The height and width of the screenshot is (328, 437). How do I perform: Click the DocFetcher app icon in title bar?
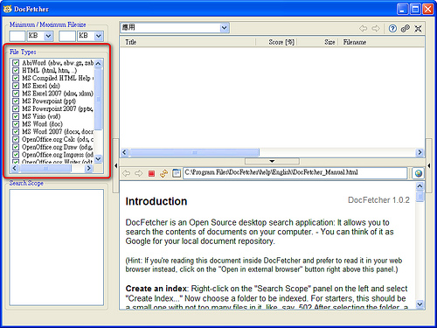click(7, 9)
